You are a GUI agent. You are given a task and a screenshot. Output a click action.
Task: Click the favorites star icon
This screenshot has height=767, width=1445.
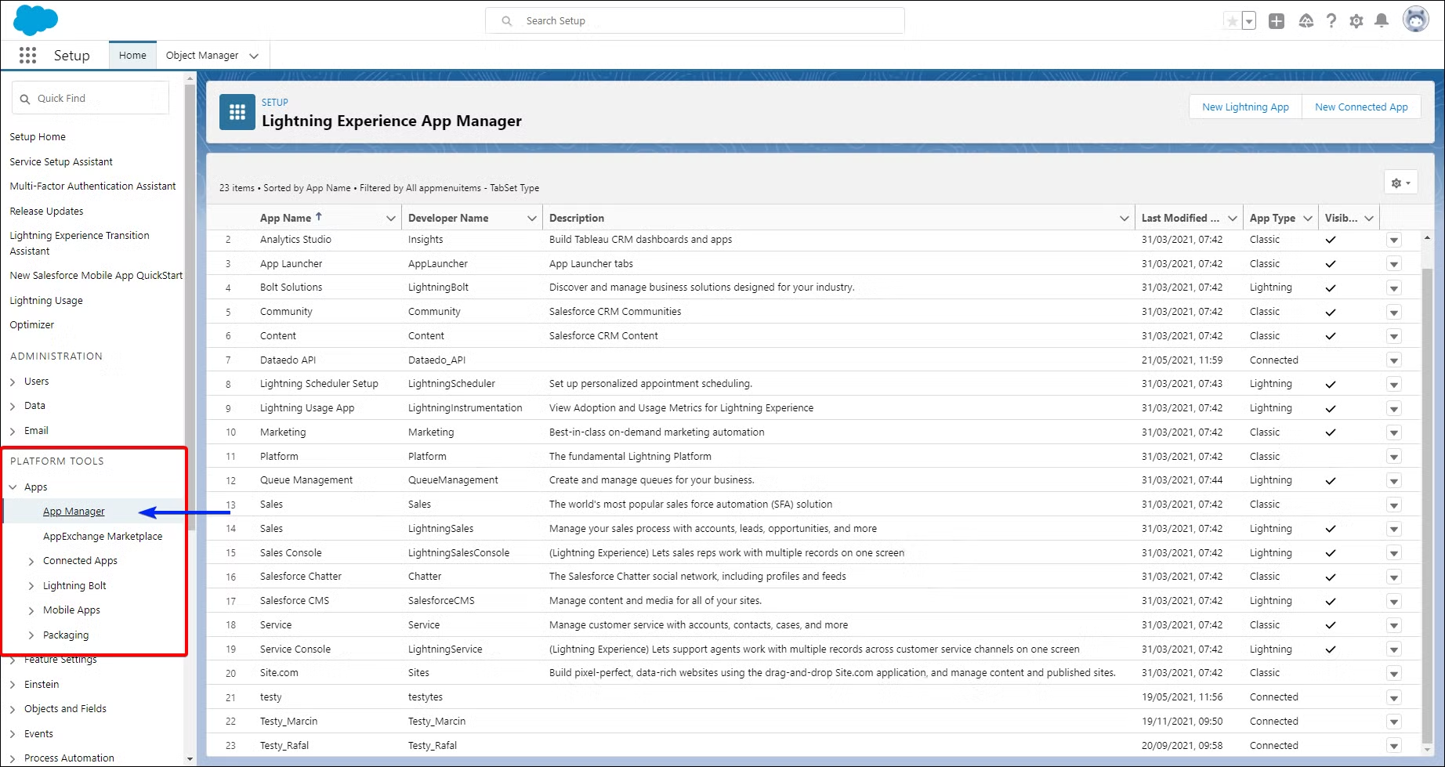coord(1233,21)
